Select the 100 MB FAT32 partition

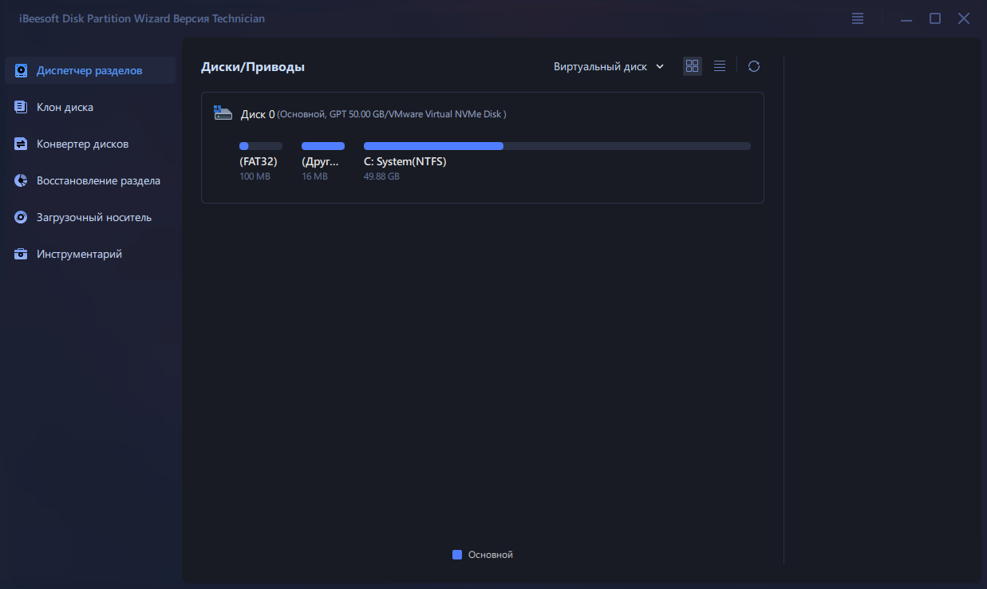point(259,162)
